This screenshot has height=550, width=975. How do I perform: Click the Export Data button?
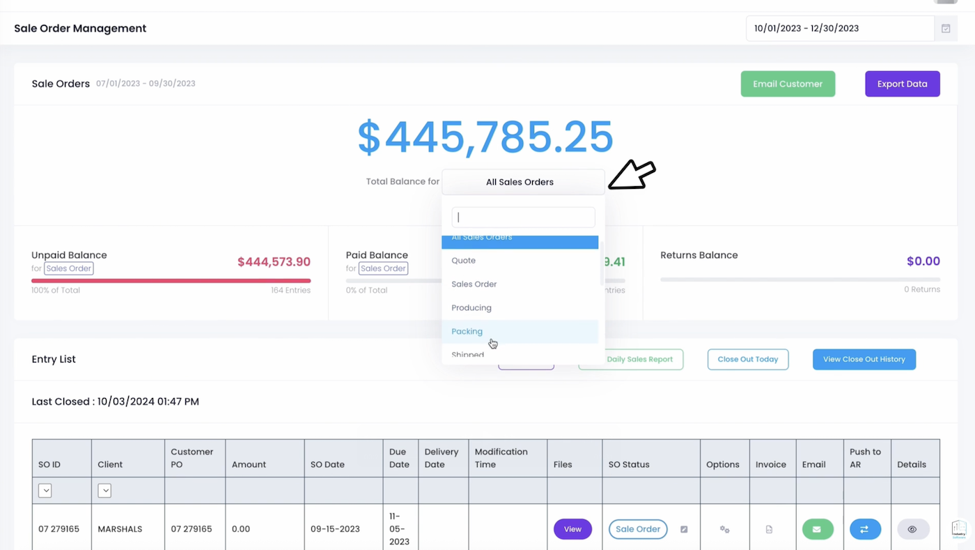(x=902, y=83)
